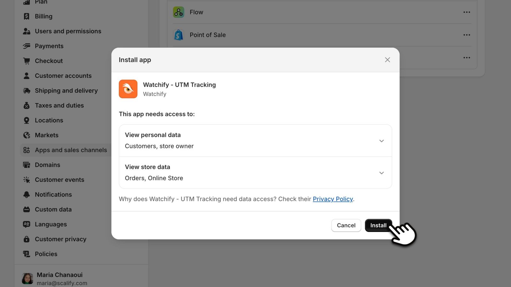Click the Shipping and delivery truck icon
Image resolution: width=511 pixels, height=287 pixels.
pyautogui.click(x=27, y=91)
